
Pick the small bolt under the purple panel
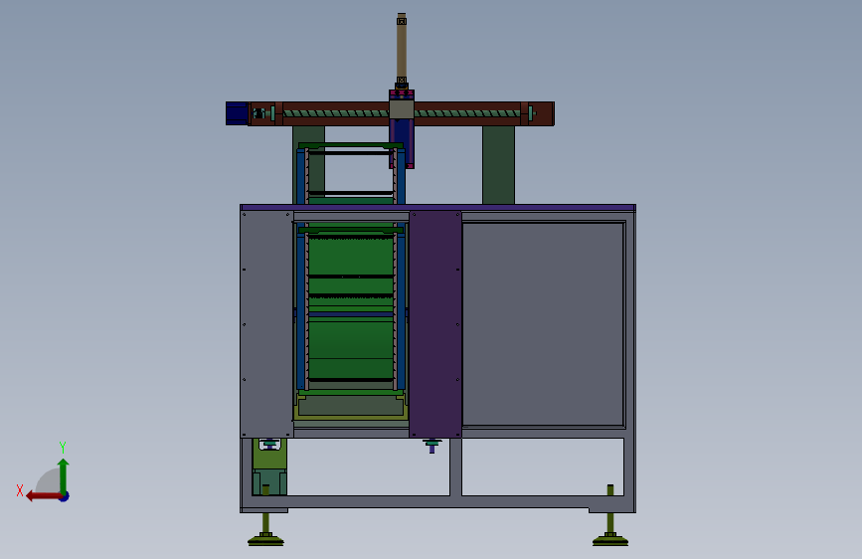432,445
